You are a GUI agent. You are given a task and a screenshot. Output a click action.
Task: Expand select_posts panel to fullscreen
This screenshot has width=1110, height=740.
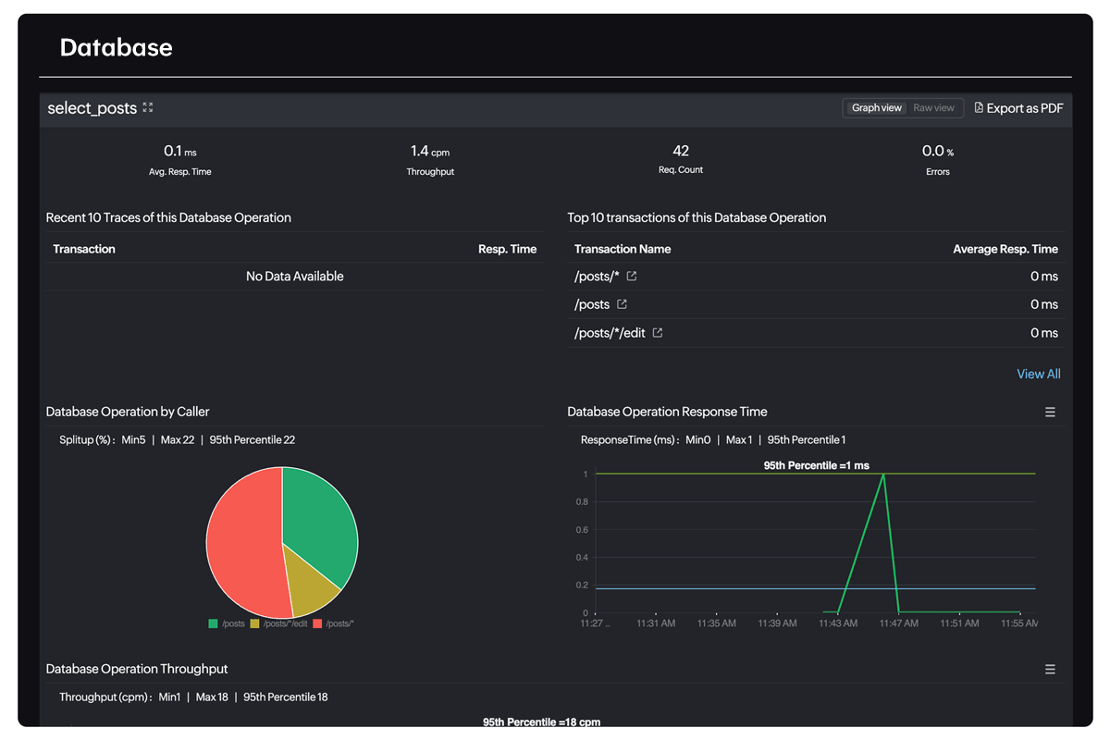click(x=147, y=107)
